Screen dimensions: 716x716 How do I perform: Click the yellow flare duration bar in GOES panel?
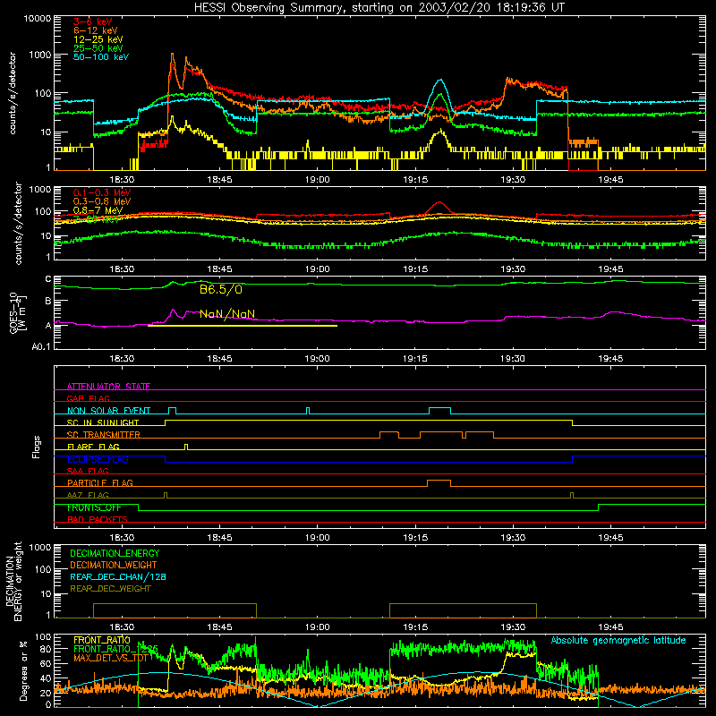coord(243,326)
